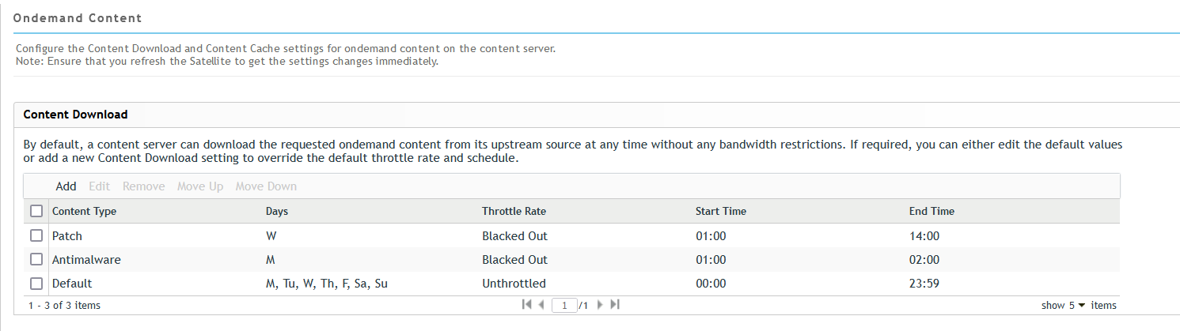
Task: Click Move Down in toolbar
Action: pyautogui.click(x=266, y=186)
